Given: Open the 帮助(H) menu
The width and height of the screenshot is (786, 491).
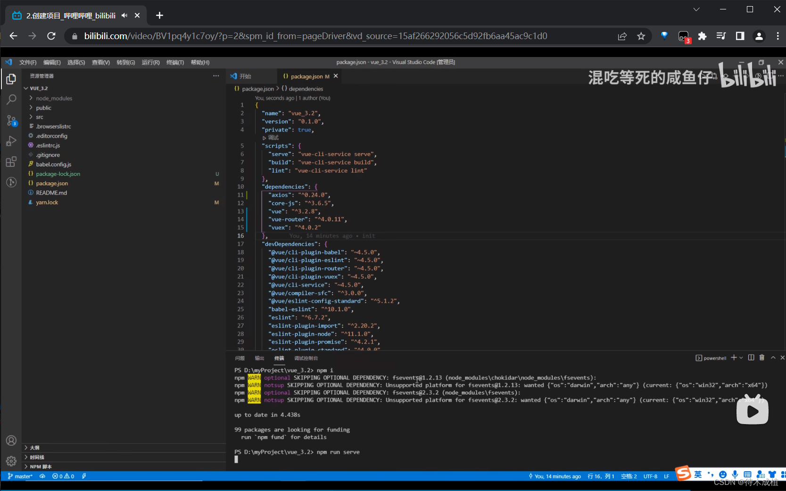Looking at the screenshot, I should click(200, 62).
